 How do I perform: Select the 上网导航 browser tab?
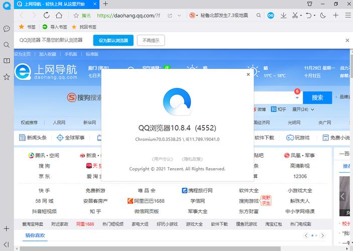pyautogui.click(x=57, y=5)
